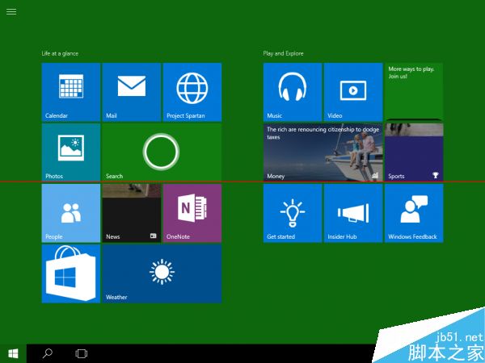Screen dimensions: 485x363
Task: Click the taskbar search magnifier icon
Action: tap(48, 353)
